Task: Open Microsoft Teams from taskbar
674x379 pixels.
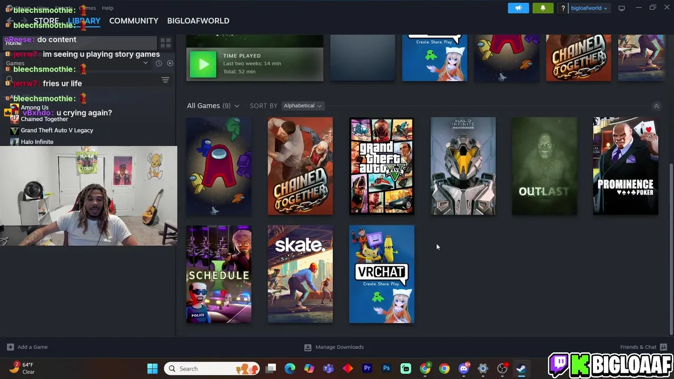Action: click(329, 368)
